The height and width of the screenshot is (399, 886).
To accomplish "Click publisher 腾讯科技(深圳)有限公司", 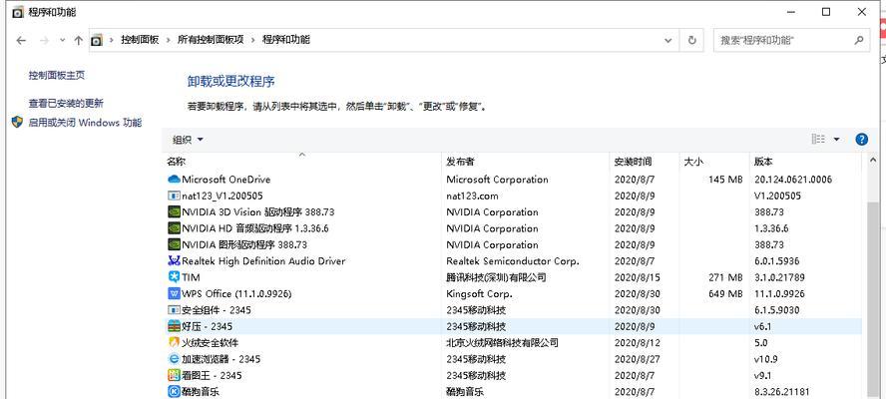I will point(496,277).
